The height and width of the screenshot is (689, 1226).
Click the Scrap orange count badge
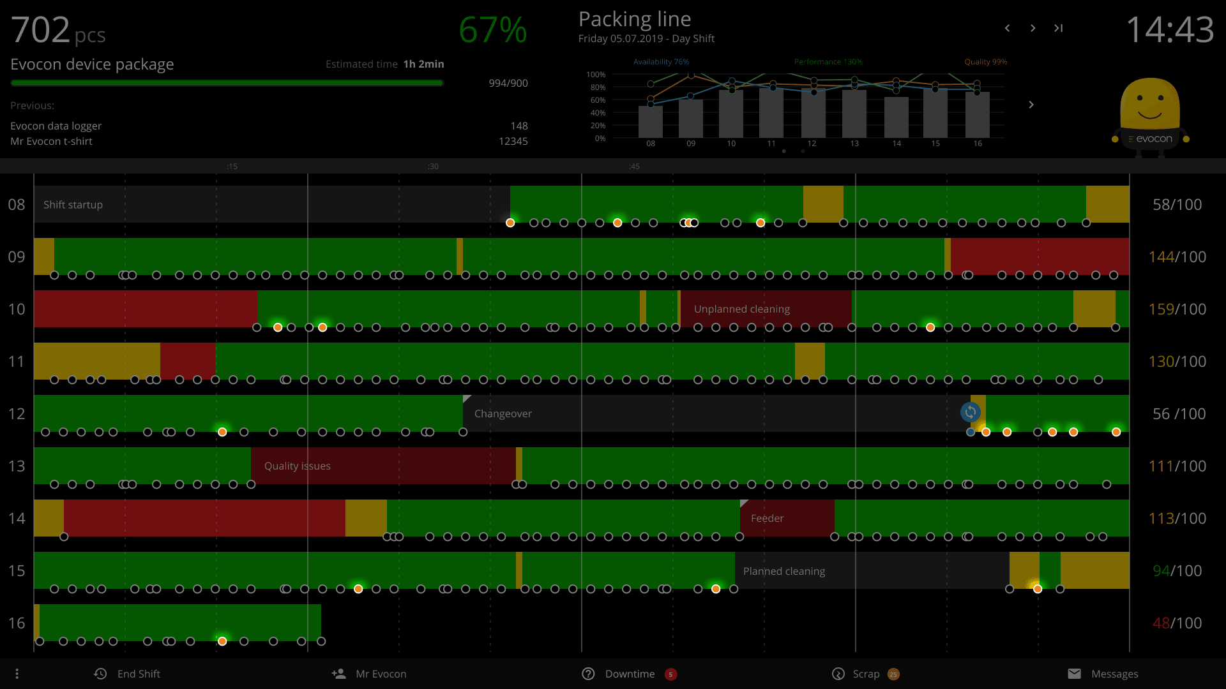coord(893,674)
